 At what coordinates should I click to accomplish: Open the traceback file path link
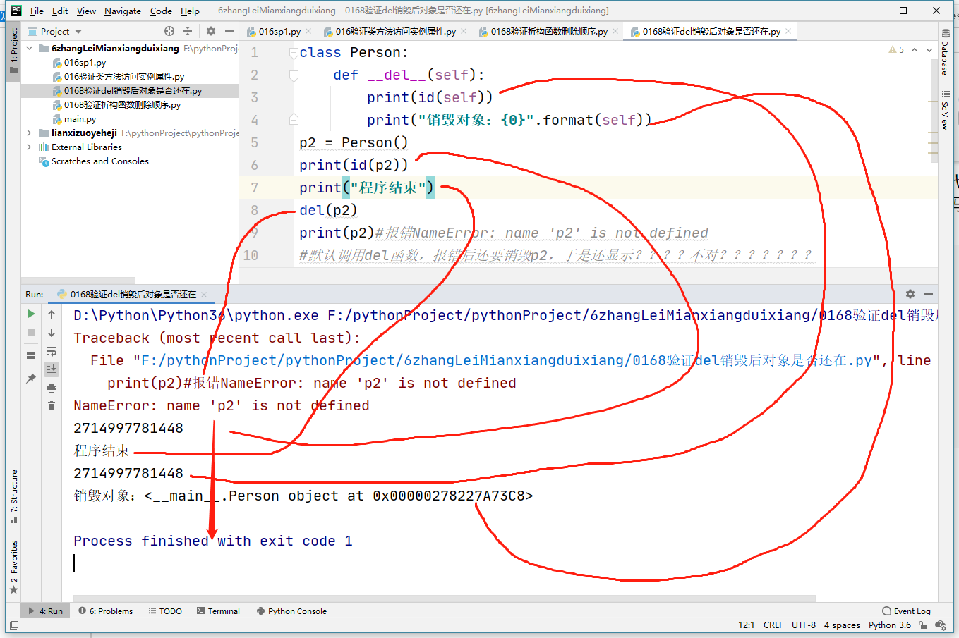pos(507,360)
